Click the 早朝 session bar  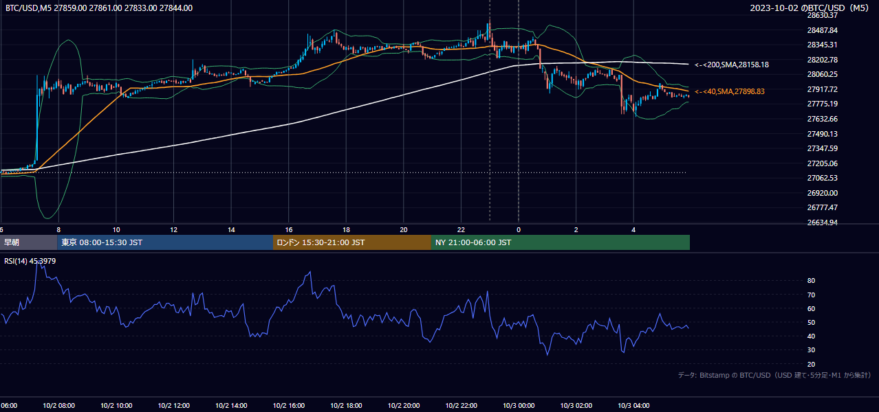pos(29,242)
